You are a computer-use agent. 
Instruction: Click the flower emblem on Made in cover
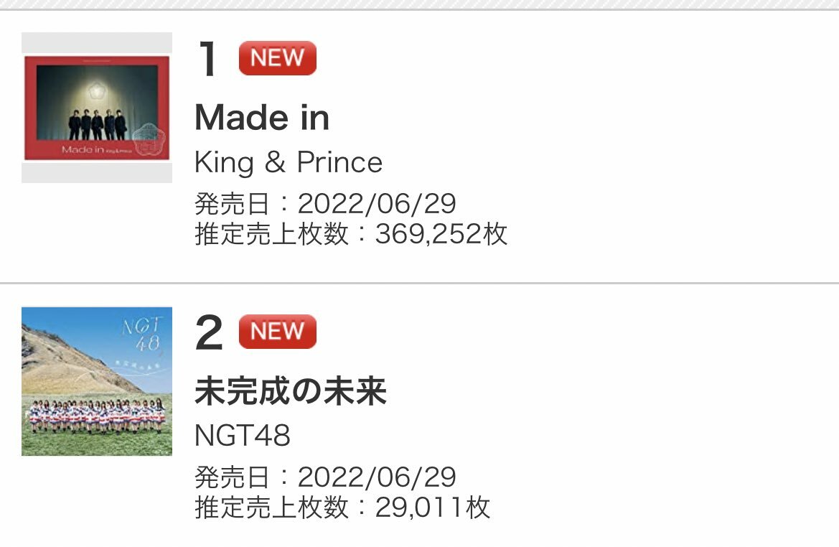coord(97,91)
